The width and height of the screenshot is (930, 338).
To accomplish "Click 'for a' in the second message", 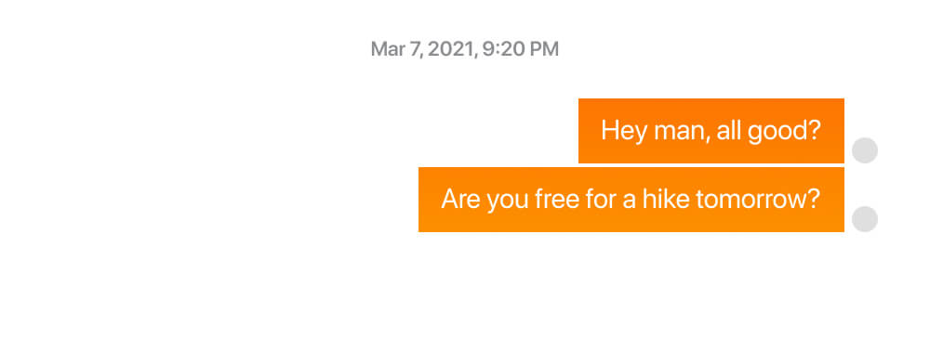I will click(608, 200).
